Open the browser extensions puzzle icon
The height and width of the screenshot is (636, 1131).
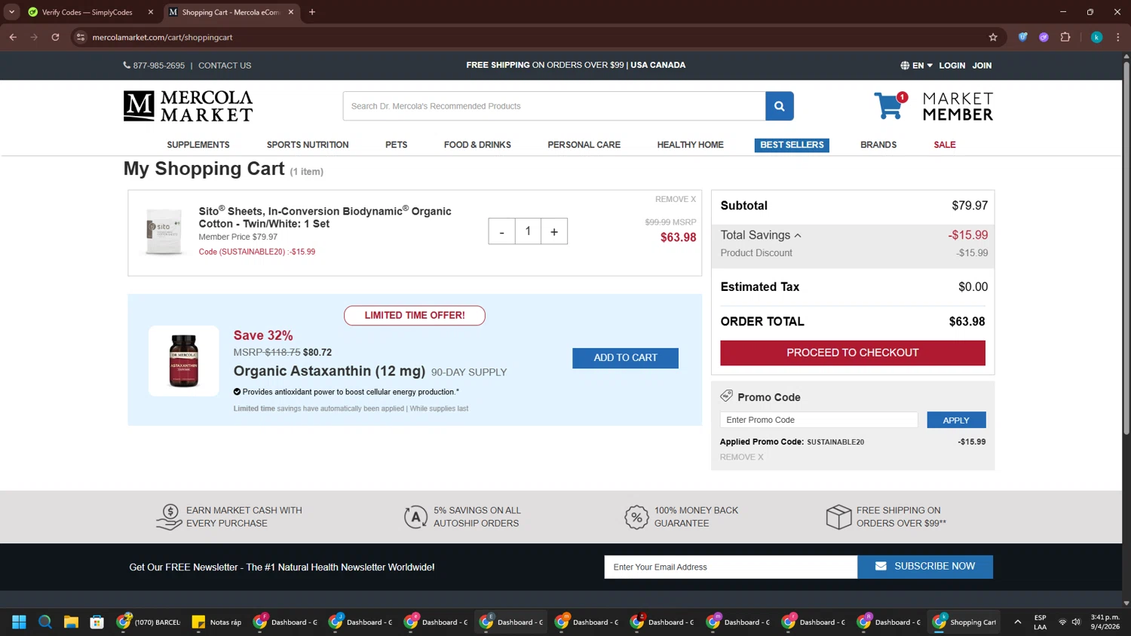(x=1065, y=37)
